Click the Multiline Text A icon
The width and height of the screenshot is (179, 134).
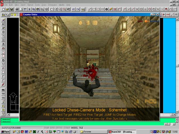click(x=3, y=24)
